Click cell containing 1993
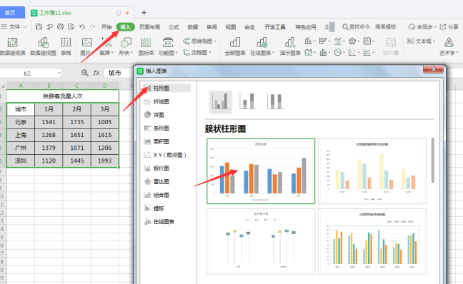Image resolution: width=463 pixels, height=284 pixels. tap(105, 161)
